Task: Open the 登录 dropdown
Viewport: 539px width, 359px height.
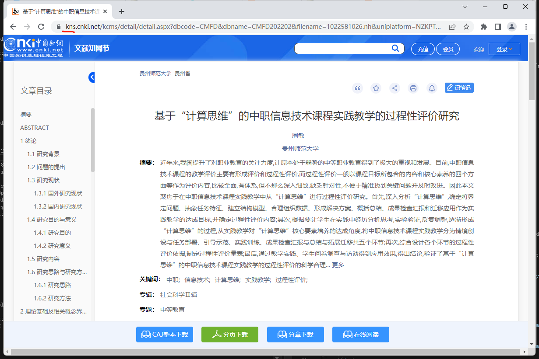Action: [504, 49]
